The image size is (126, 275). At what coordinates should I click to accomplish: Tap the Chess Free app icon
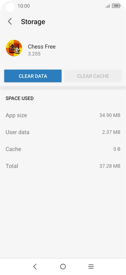(14, 48)
